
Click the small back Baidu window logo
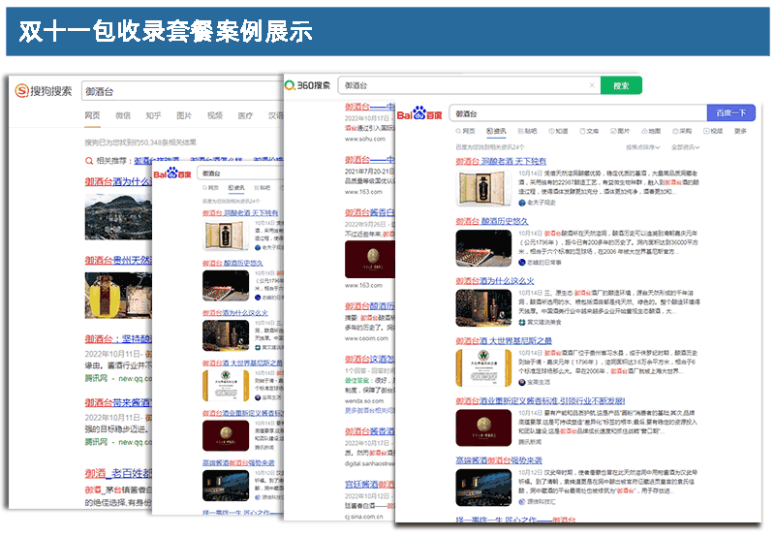coord(172,174)
